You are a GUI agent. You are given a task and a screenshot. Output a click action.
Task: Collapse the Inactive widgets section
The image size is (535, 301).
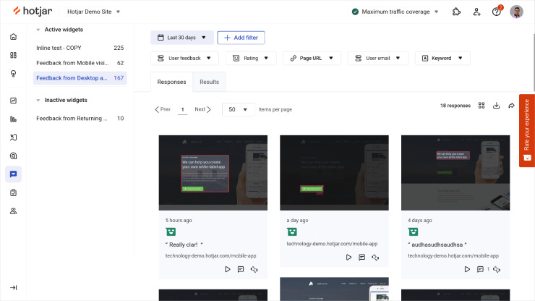point(38,100)
